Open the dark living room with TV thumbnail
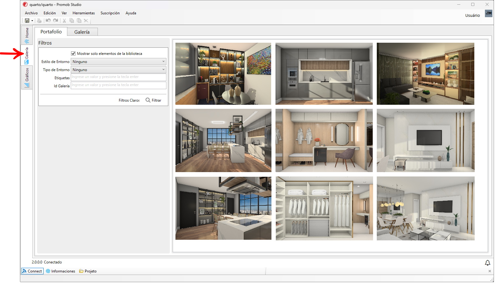 point(425,74)
